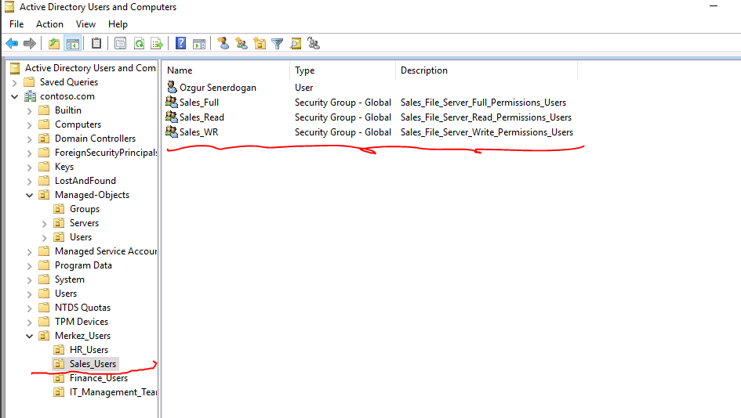Select the Keys container
Image resolution: width=741 pixels, height=418 pixels.
click(x=64, y=167)
